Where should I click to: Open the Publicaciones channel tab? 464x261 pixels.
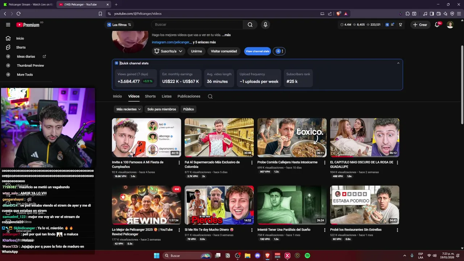pos(189,96)
